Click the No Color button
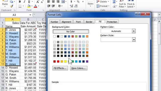 tap(71, 31)
